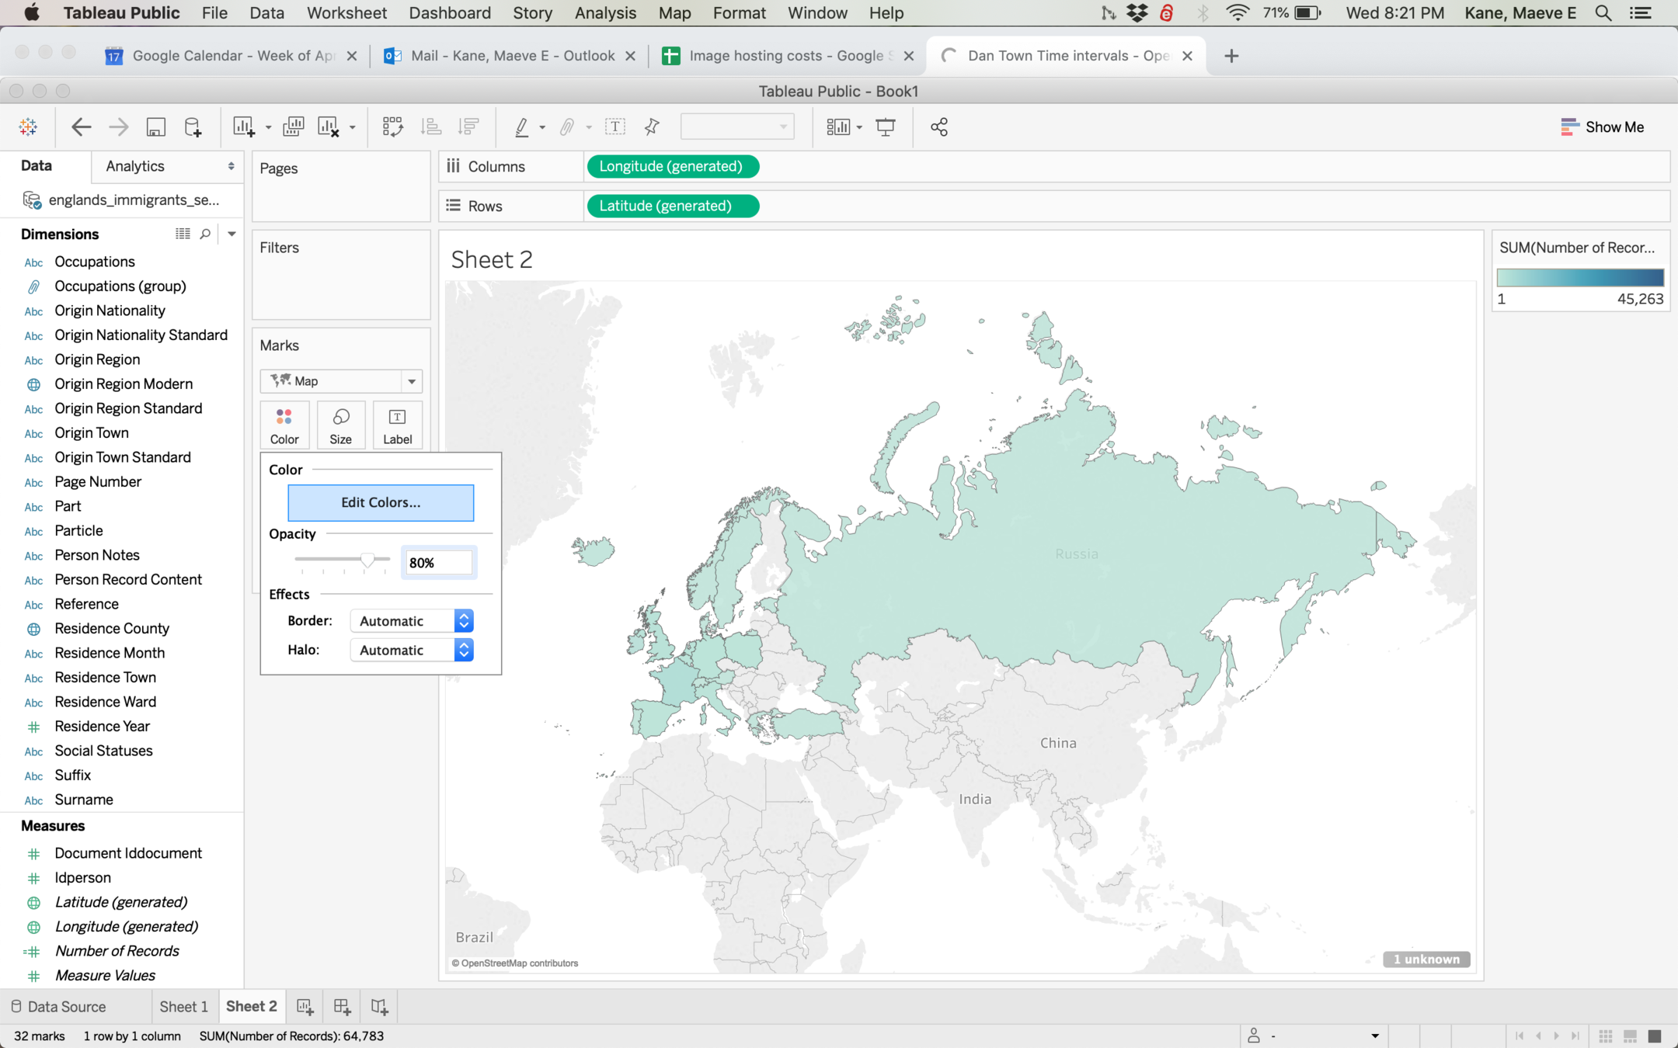
Task: Open the Size mark card
Action: point(340,425)
